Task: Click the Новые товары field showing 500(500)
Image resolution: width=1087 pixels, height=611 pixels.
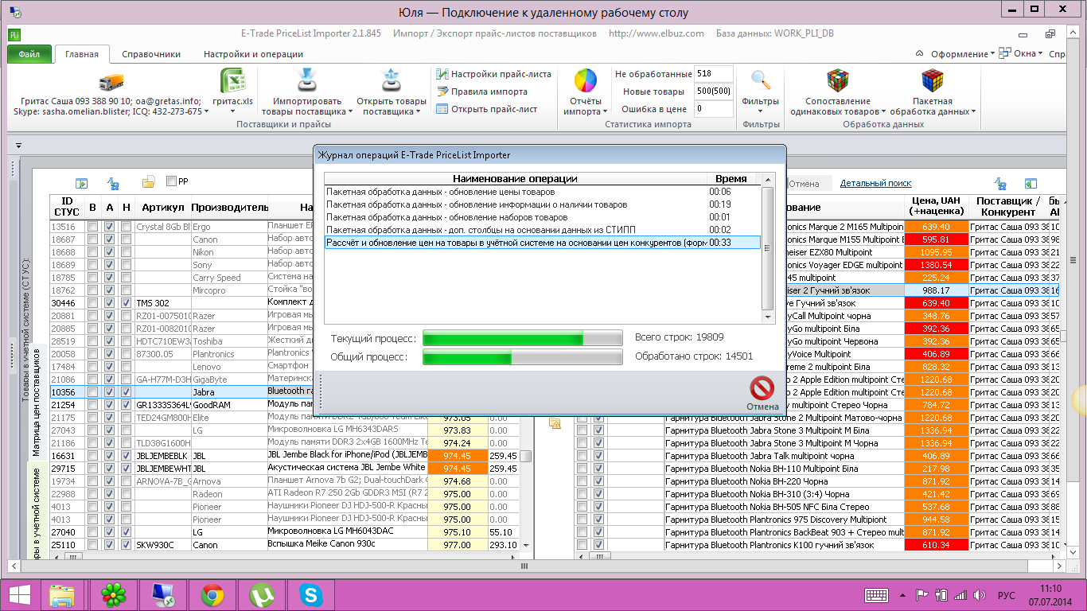Action: click(714, 91)
